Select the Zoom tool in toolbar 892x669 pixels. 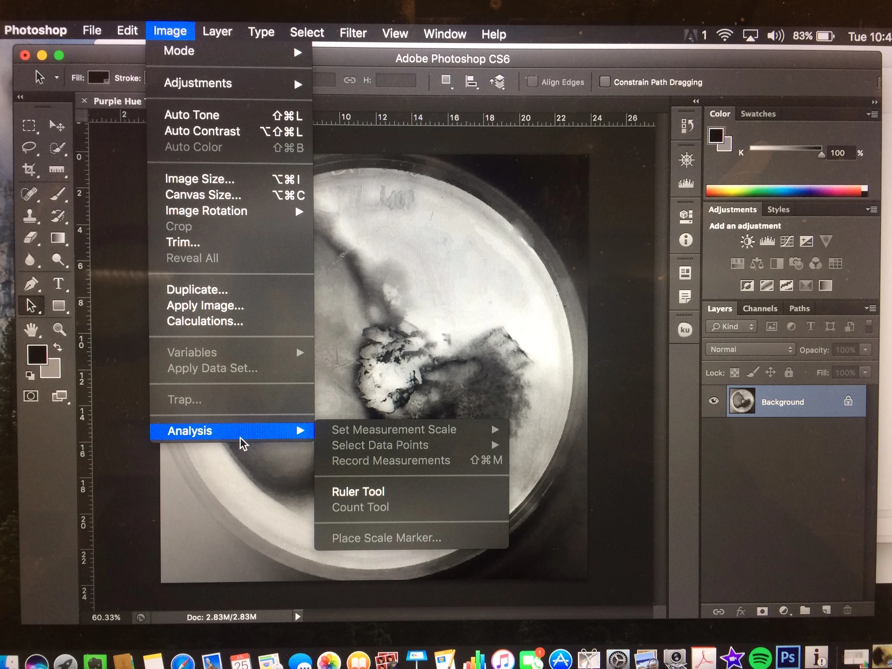[59, 329]
